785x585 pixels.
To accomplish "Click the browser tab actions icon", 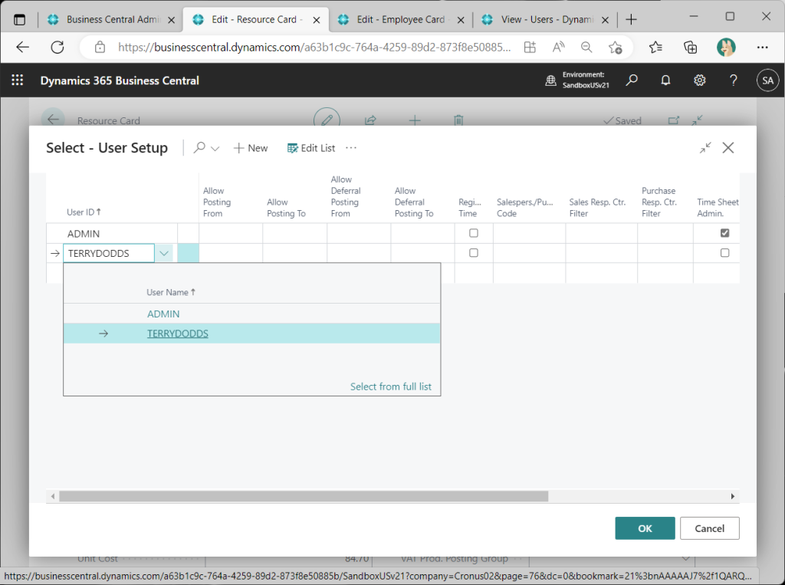I will 19,20.
